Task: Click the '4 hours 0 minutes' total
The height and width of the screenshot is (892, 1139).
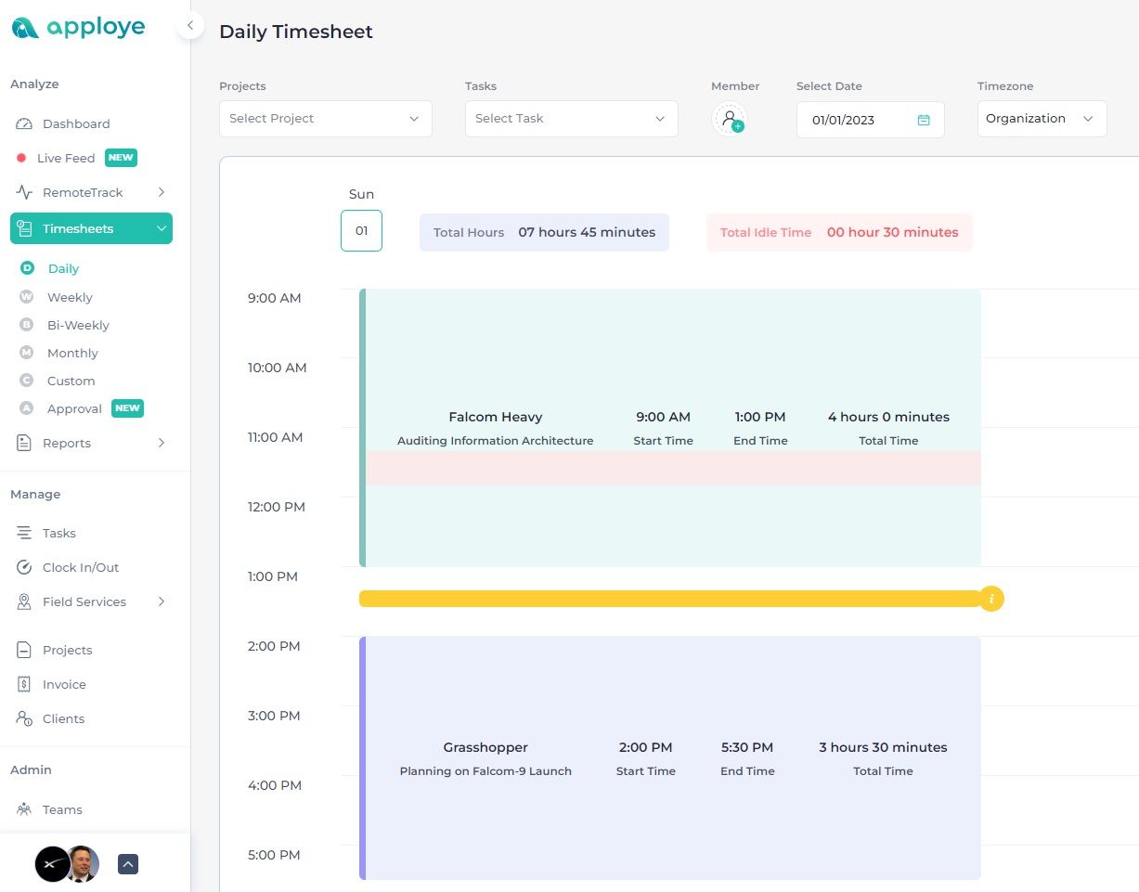Action: pyautogui.click(x=888, y=417)
